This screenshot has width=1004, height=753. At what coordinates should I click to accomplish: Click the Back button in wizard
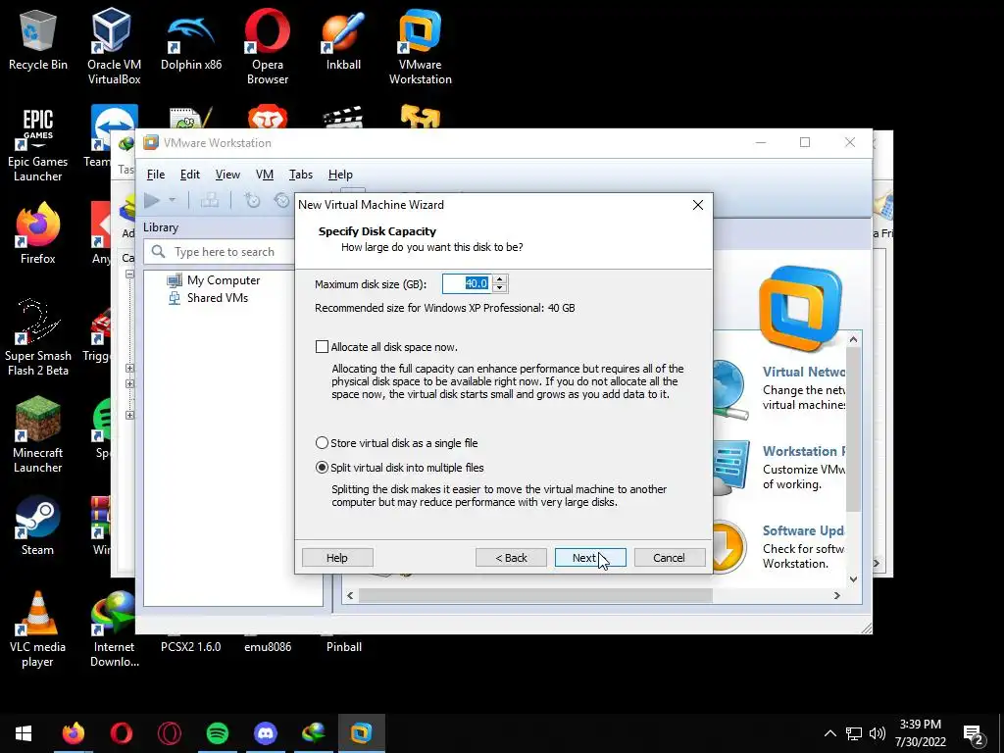[511, 558]
